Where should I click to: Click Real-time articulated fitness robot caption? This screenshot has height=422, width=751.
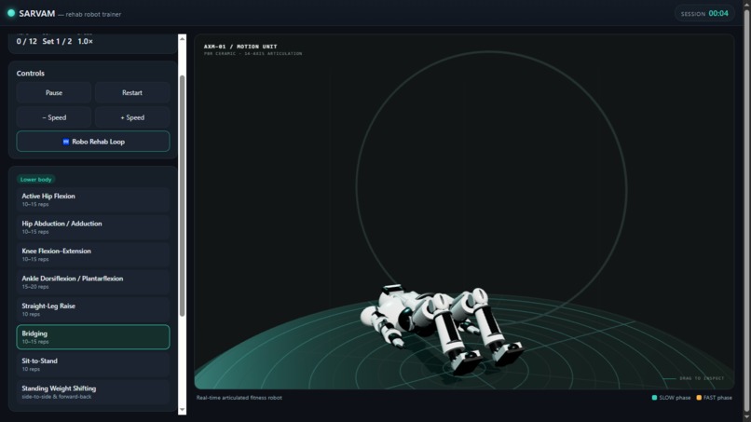click(x=239, y=398)
